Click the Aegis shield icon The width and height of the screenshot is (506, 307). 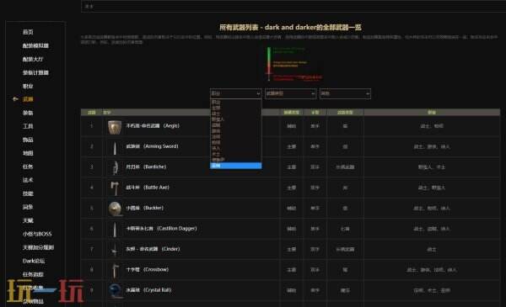[115, 127]
